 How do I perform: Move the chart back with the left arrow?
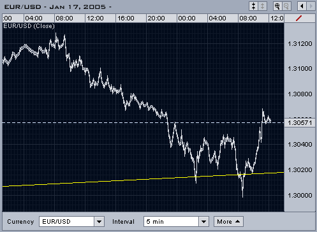pyautogui.click(x=302, y=6)
